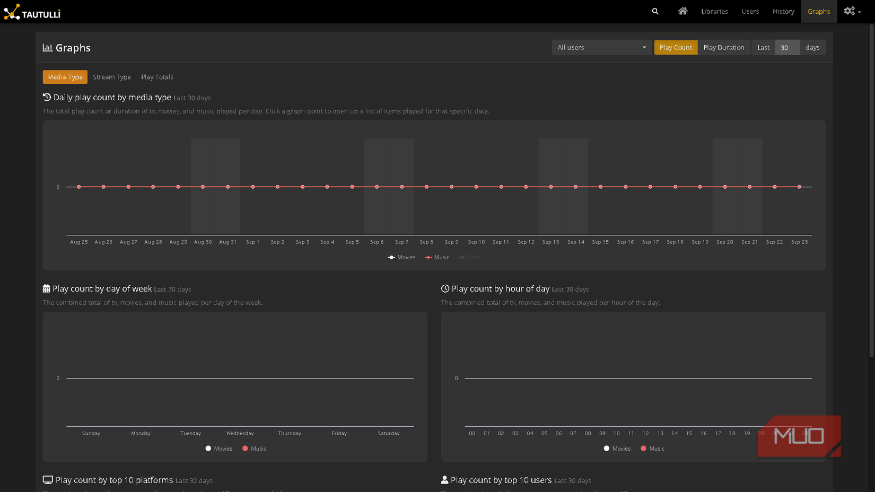The image size is (875, 492).
Task: Open the Play Totals tab
Action: pos(157,77)
